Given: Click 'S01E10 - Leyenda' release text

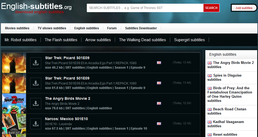Looking at the screenshot, I should point(58,124).
